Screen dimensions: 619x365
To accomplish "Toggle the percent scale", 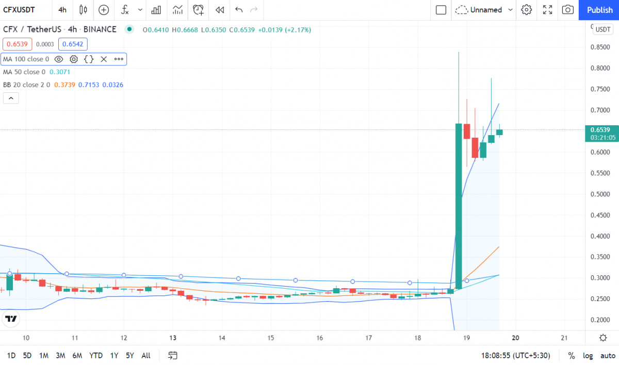I will [x=572, y=356].
